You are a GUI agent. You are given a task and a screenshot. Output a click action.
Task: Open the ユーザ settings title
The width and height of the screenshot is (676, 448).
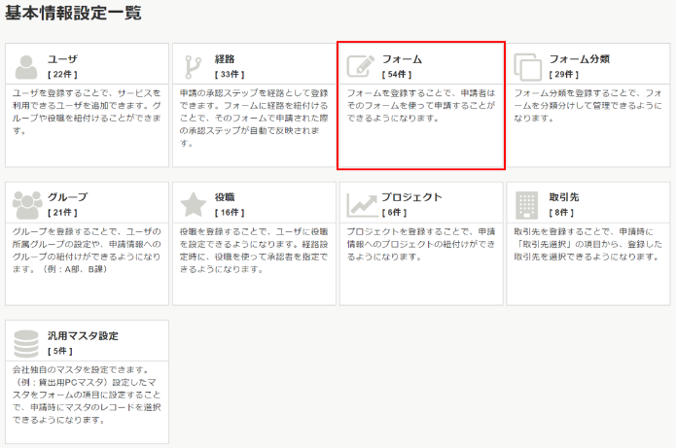coord(62,58)
